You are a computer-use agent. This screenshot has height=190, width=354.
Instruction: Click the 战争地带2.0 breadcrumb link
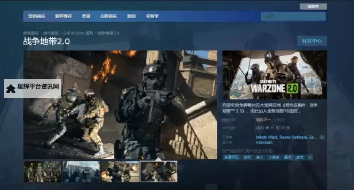point(109,33)
